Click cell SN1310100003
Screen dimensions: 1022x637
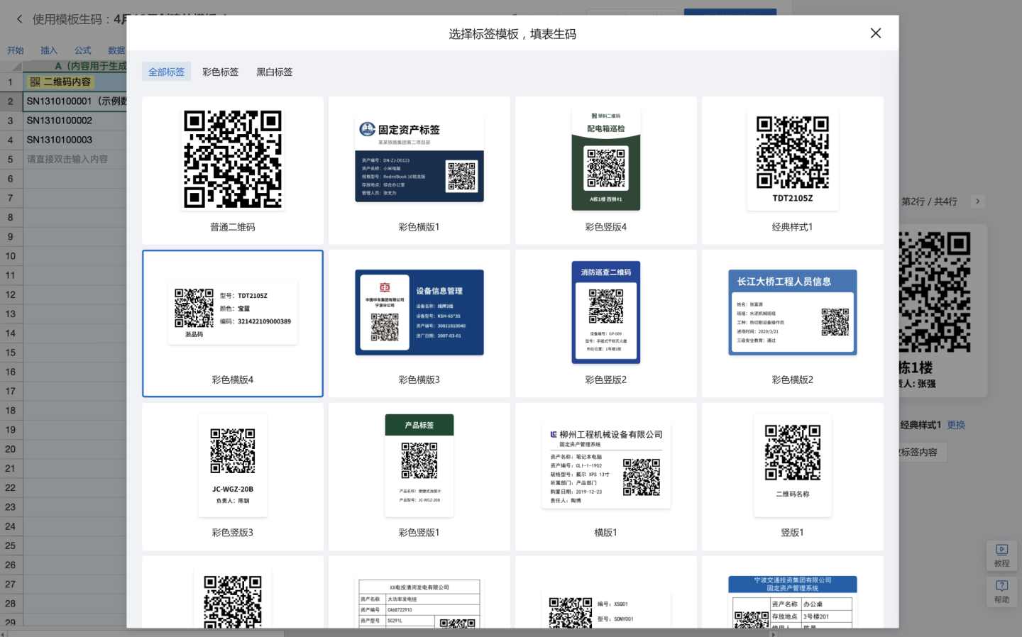(x=75, y=140)
